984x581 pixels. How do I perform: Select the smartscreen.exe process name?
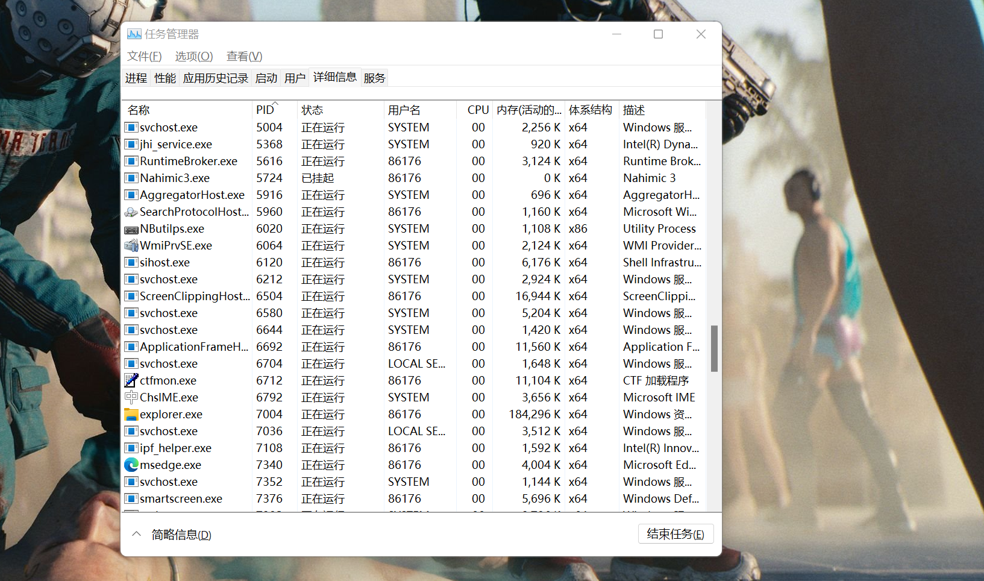pos(181,499)
